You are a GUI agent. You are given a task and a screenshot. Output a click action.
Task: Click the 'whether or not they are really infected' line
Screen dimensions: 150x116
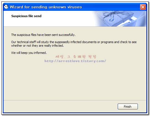coord(37,46)
